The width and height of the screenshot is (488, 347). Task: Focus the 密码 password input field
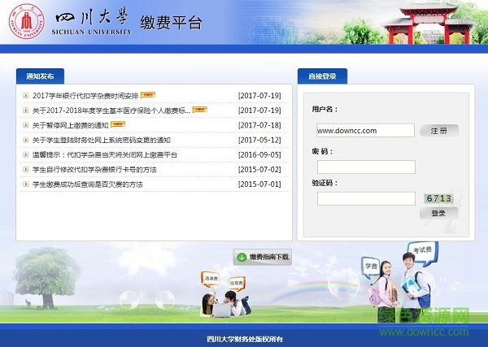click(366, 167)
